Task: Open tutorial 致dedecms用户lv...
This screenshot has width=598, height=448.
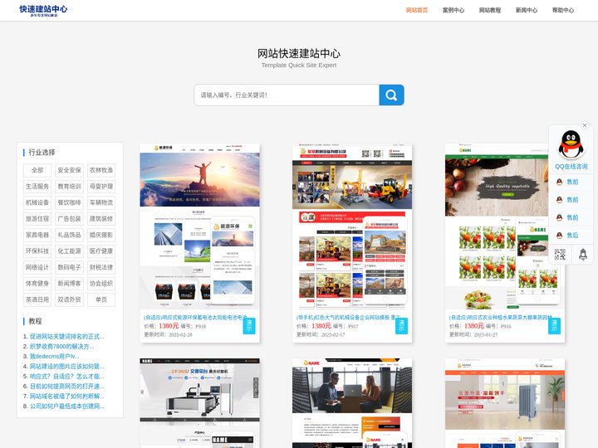Action: (x=55, y=356)
